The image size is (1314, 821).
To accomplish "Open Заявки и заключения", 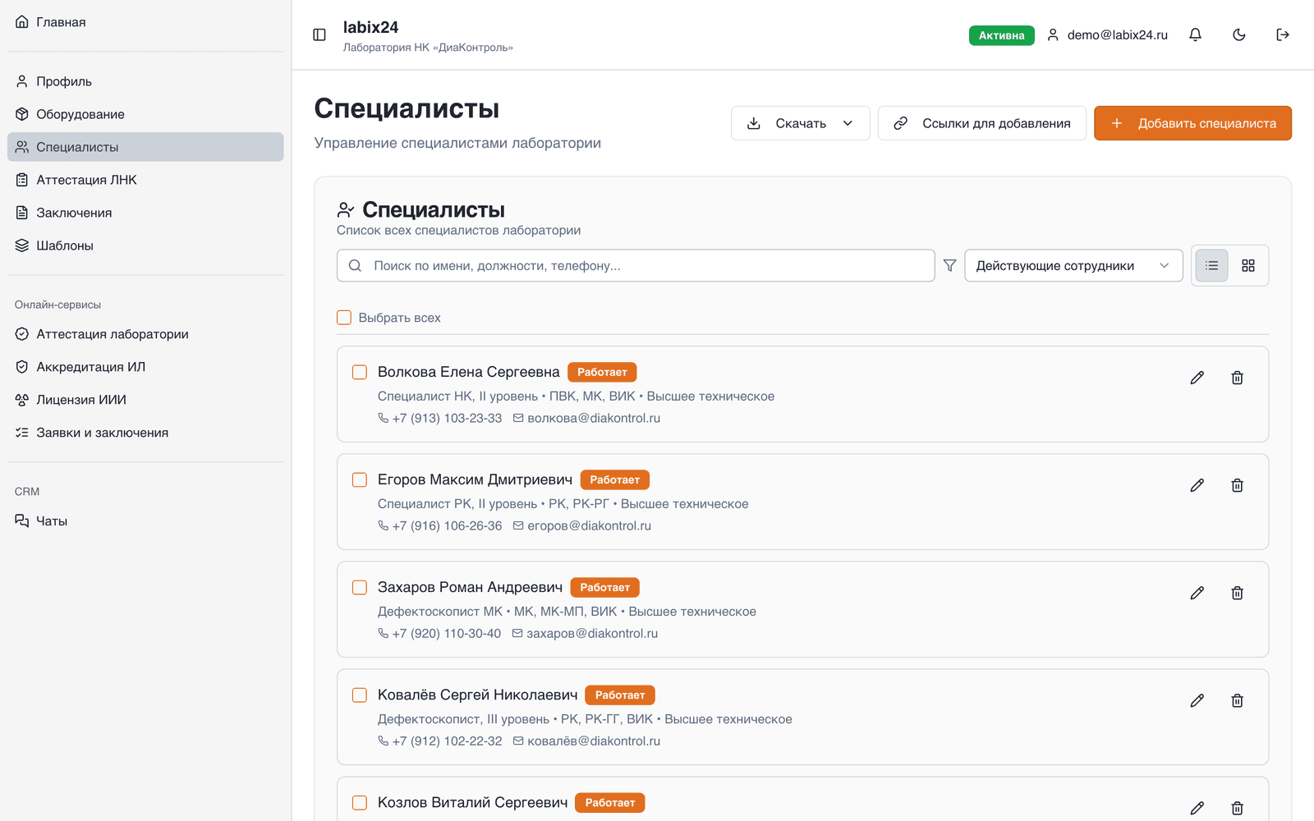I will (145, 433).
